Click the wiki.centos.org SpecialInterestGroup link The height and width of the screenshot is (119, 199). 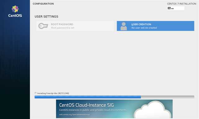pos(74,115)
